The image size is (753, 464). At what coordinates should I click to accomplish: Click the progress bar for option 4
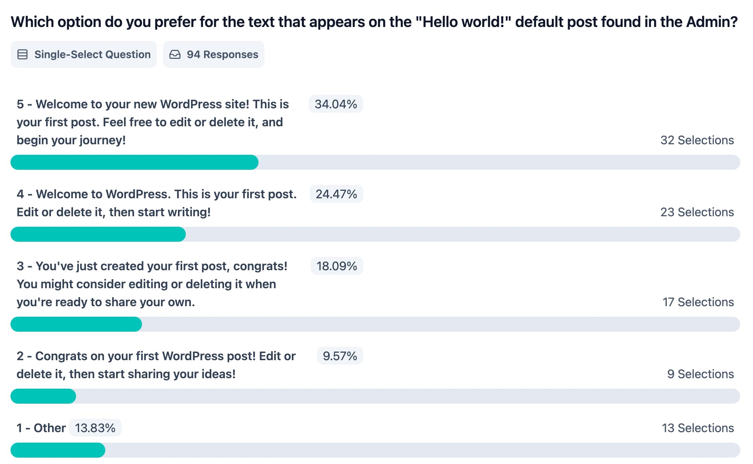[x=375, y=234]
